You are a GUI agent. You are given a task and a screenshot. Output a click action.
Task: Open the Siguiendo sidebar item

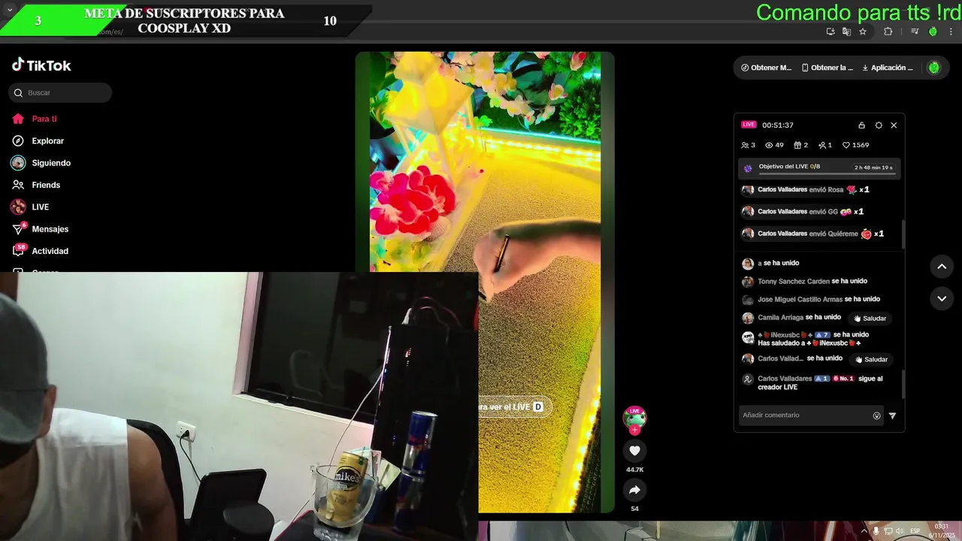pos(41,163)
